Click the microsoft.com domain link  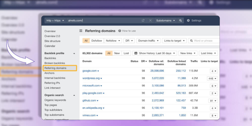[x=91, y=86]
